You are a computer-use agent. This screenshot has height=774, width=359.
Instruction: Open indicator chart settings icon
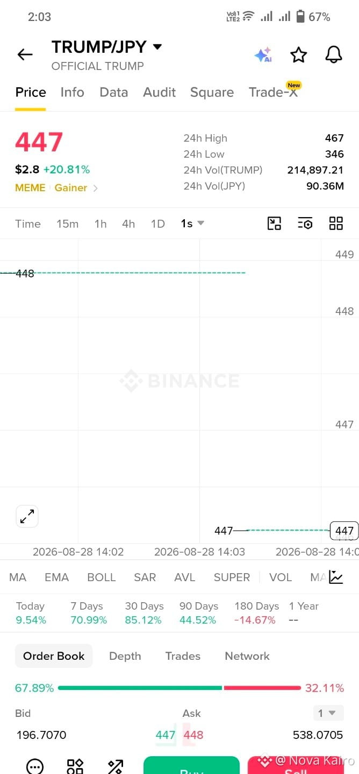336,577
